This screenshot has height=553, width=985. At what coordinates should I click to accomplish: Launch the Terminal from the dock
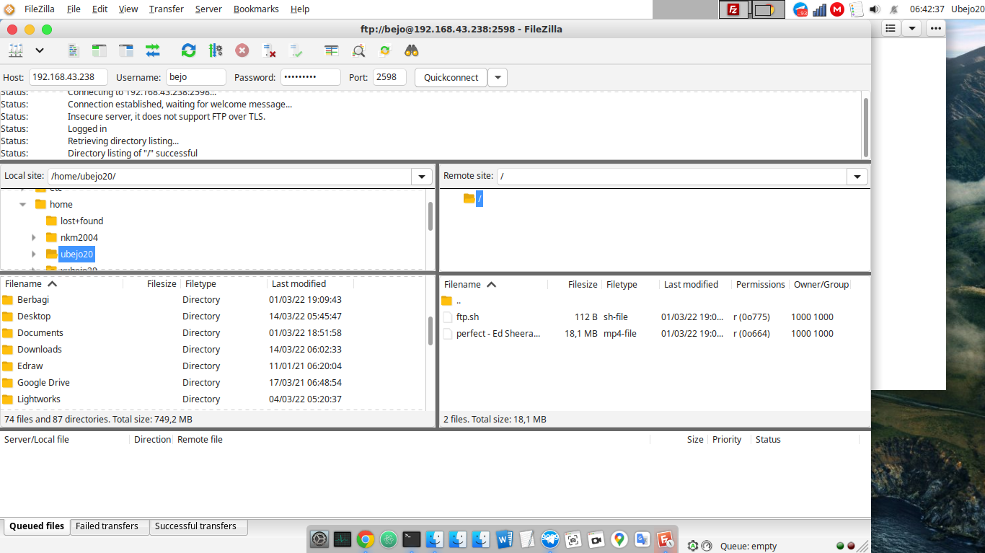412,539
